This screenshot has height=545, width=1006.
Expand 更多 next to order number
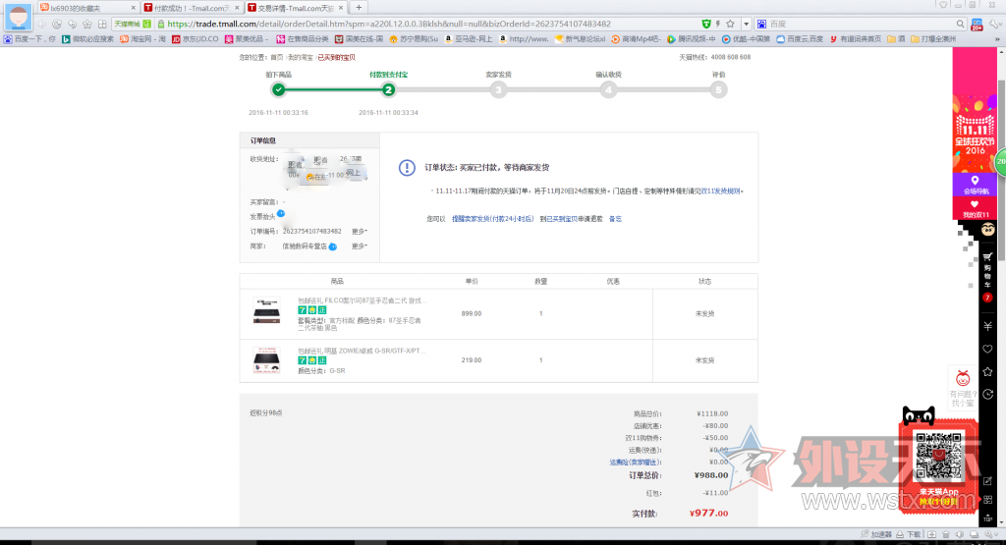[360, 232]
